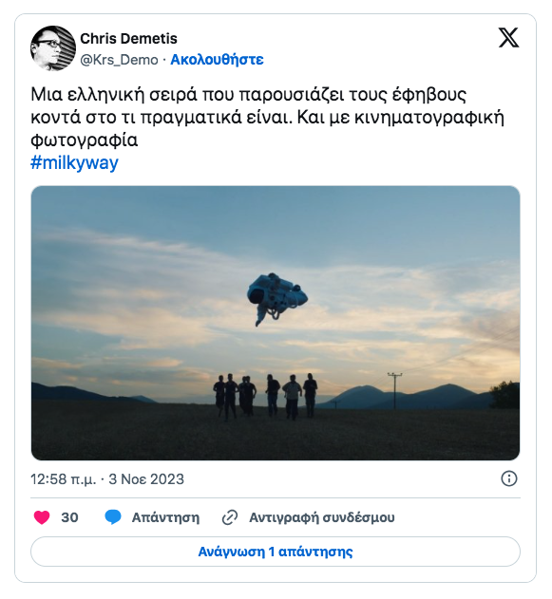Click the 3 Νοε 2023 date

pyautogui.click(x=146, y=479)
